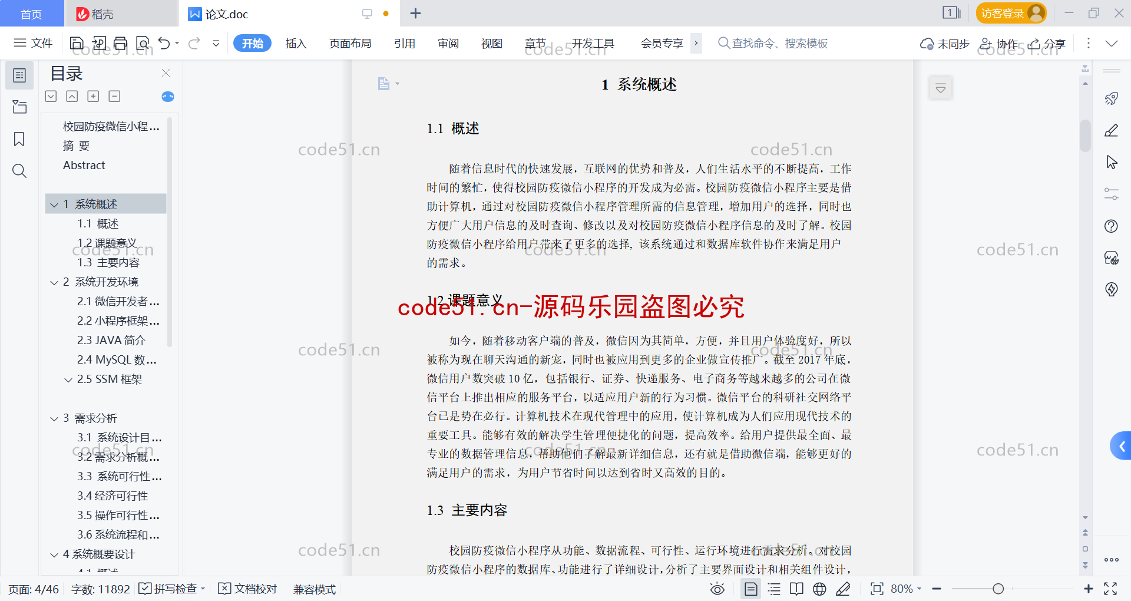Go to 1.2 课题意义 in outline
The width and height of the screenshot is (1131, 601).
107,243
